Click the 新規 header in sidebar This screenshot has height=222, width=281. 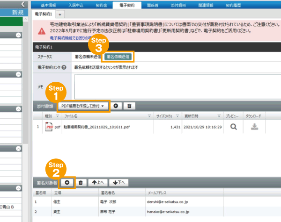[x=18, y=13]
